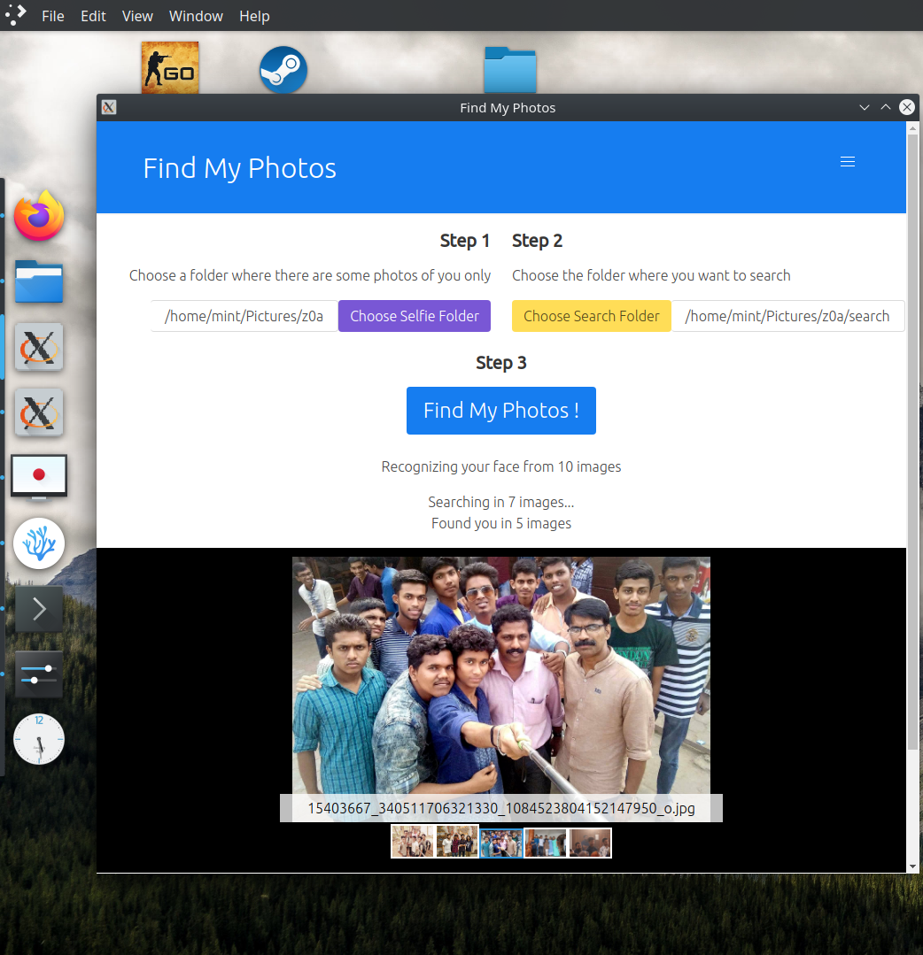Image resolution: width=923 pixels, height=955 pixels.
Task: Click the scrollbar down arrow
Action: (x=912, y=866)
